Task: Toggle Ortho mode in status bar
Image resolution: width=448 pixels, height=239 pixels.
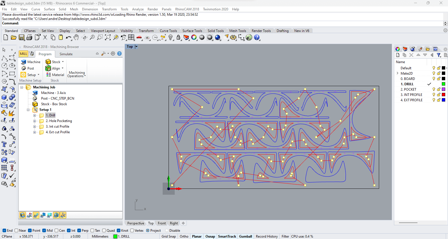Action: click(x=184, y=236)
